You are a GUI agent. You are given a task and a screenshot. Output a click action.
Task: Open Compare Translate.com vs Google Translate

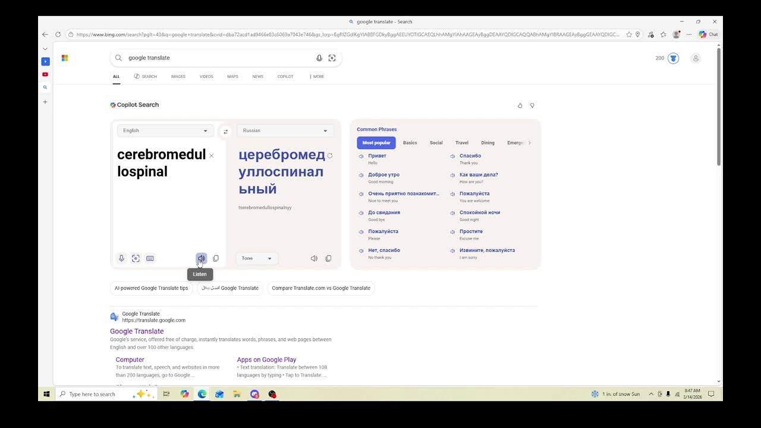pos(321,288)
